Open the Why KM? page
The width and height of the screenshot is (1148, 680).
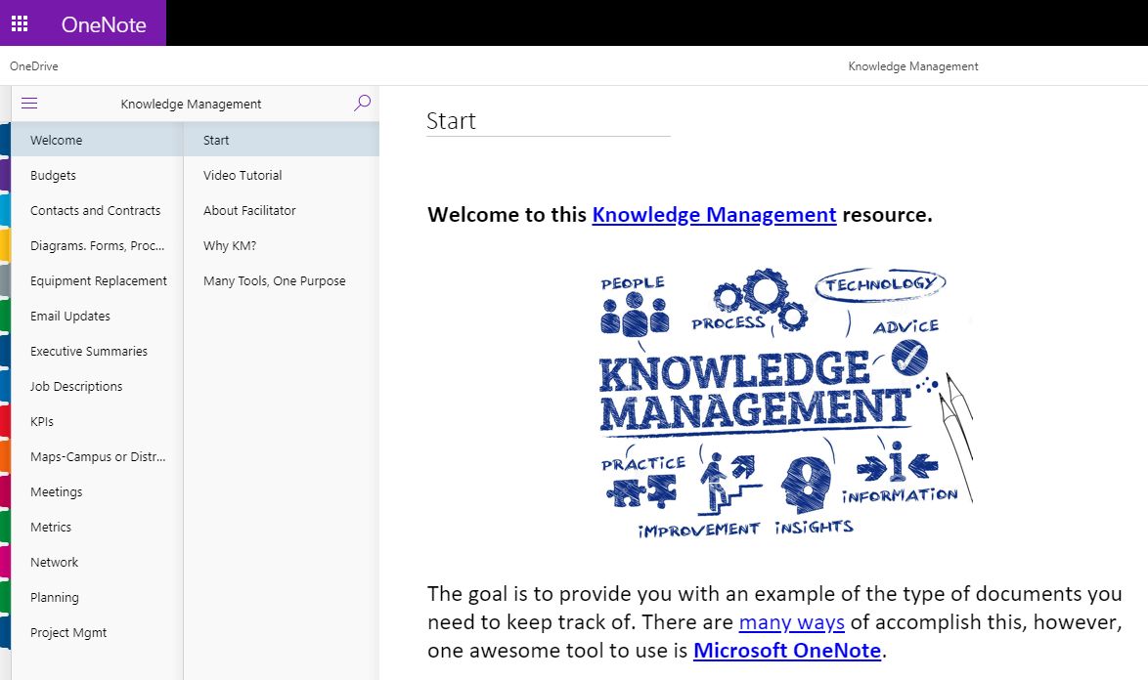(282, 245)
